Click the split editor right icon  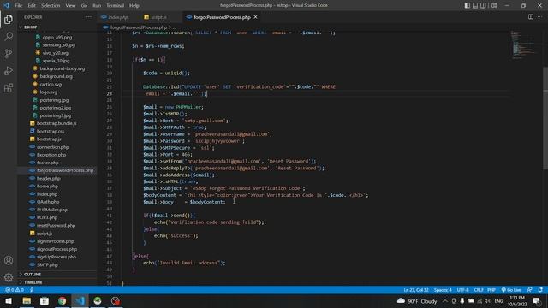click(531, 17)
